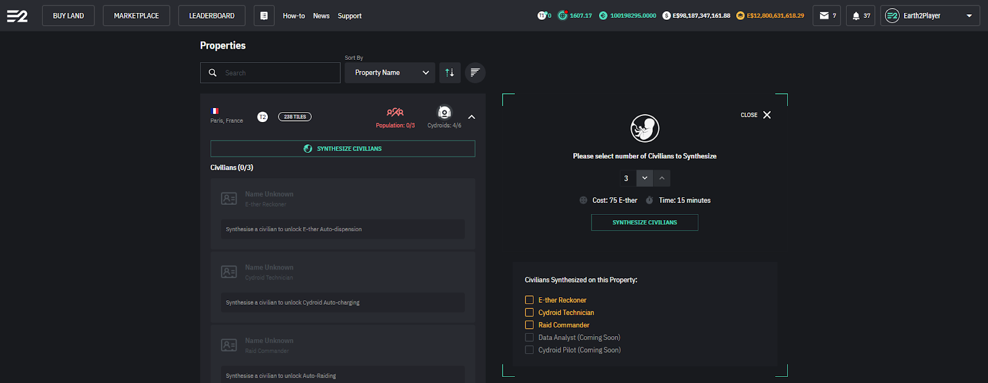Click the Earth2 logo in the header
The width and height of the screenshot is (988, 383).
(17, 16)
